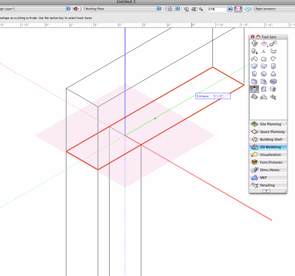This screenshot has height=276, width=295.
Task: Select the Cone tool
Action: point(273,74)
